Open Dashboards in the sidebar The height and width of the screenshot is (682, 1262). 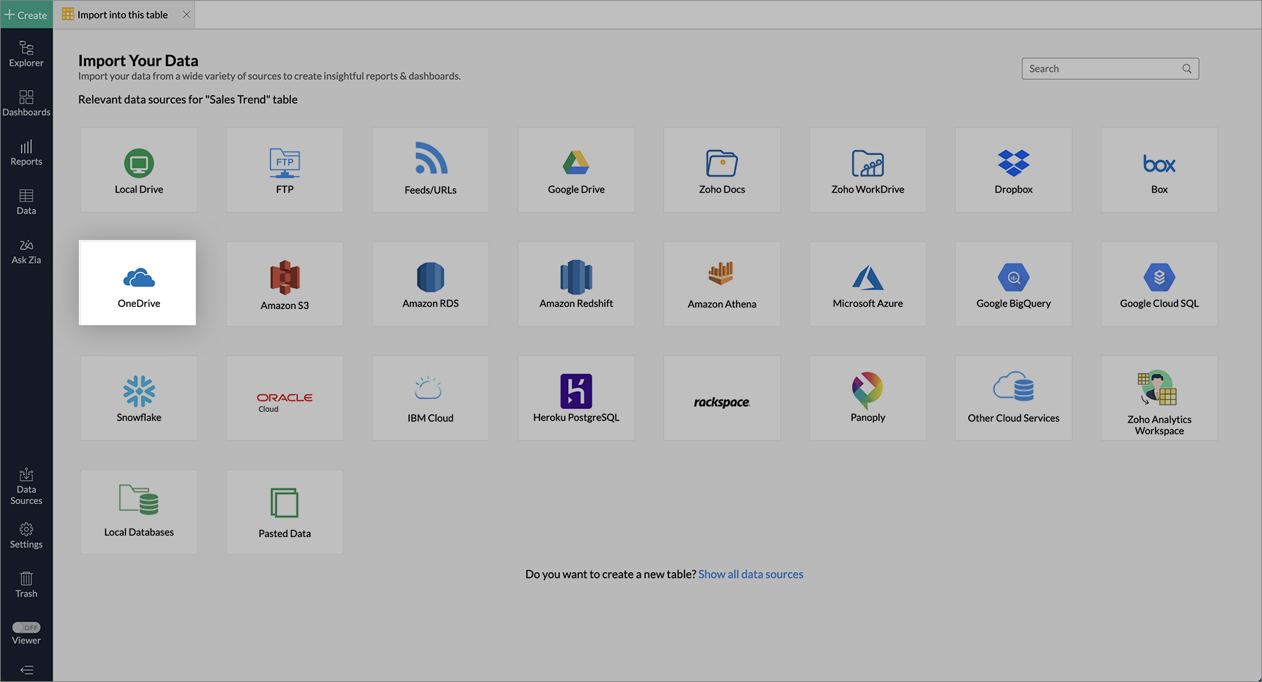[26, 103]
